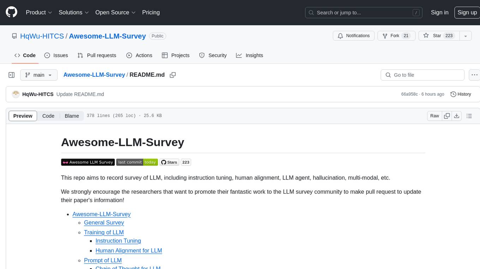Viewport: 480px width, 269px height.
Task: Download the raw file
Action: pyautogui.click(x=456, y=116)
